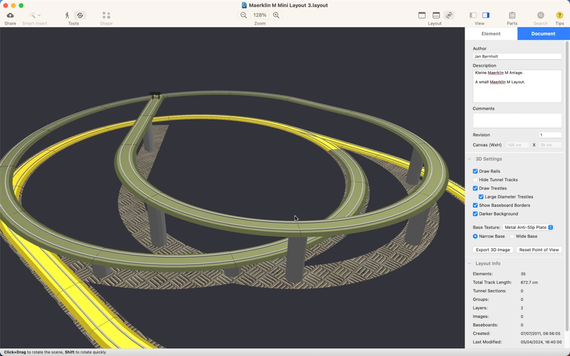Select the walk-through tool icon
The image size is (570, 356).
coord(67,15)
